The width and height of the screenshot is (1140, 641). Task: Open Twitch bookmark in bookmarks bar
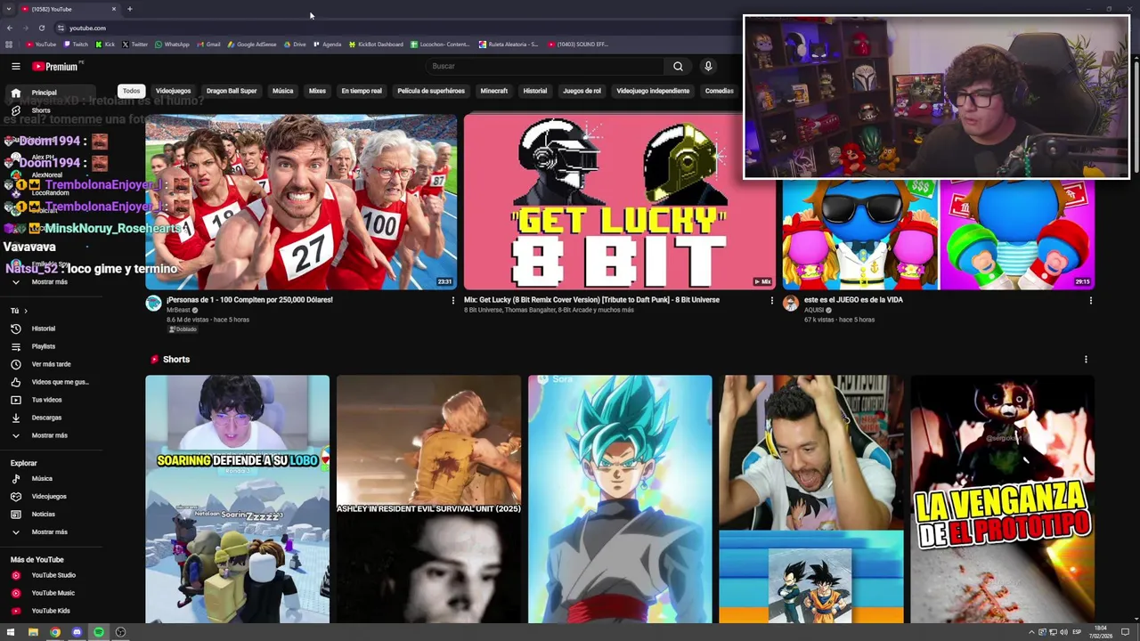75,45
